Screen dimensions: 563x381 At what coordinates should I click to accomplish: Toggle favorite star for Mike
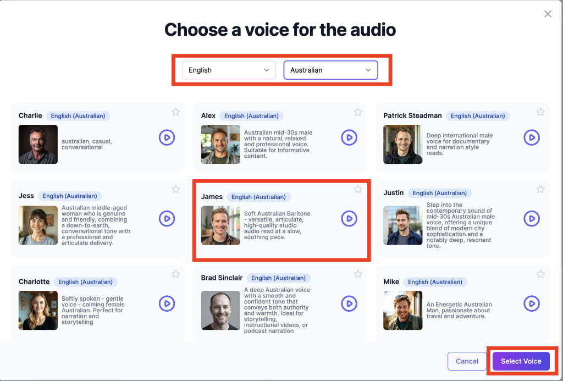[x=540, y=274]
